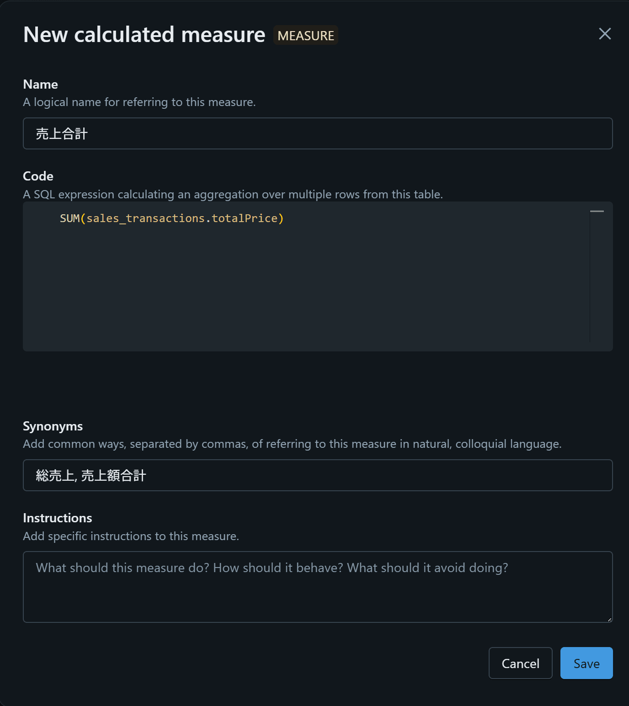Click the MEASURE badge beside the title
The height and width of the screenshot is (706, 629).
coord(306,36)
